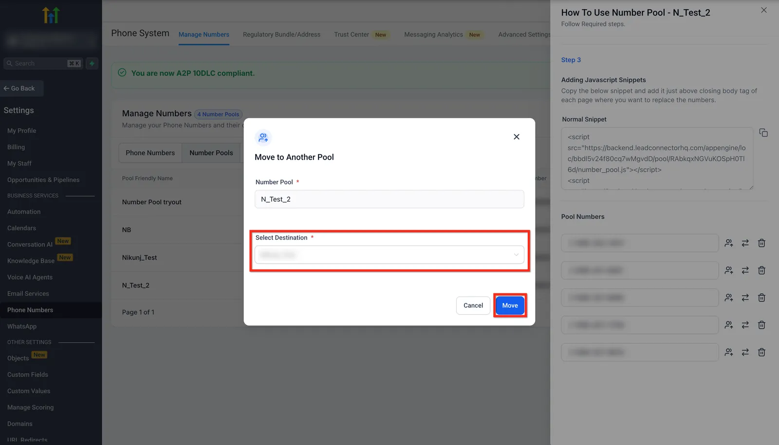This screenshot has height=445, width=779.
Task: Open WhatsApp settings
Action: (x=22, y=326)
